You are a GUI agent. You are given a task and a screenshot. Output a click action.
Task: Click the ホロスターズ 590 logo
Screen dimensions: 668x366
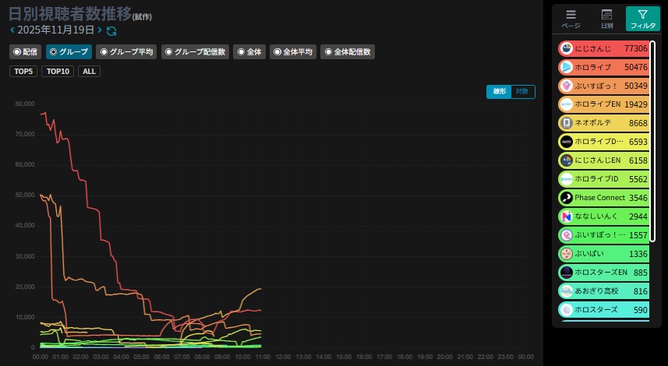[566, 310]
